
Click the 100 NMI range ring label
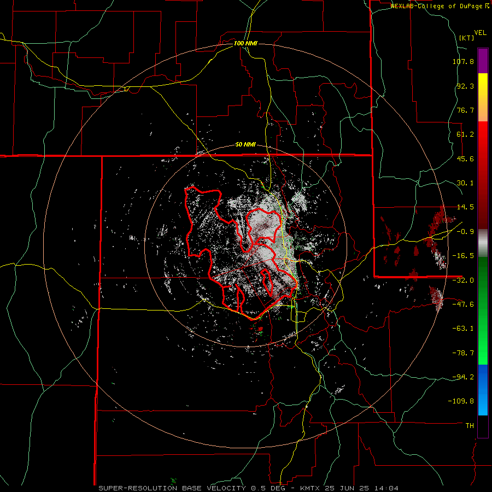click(x=245, y=43)
